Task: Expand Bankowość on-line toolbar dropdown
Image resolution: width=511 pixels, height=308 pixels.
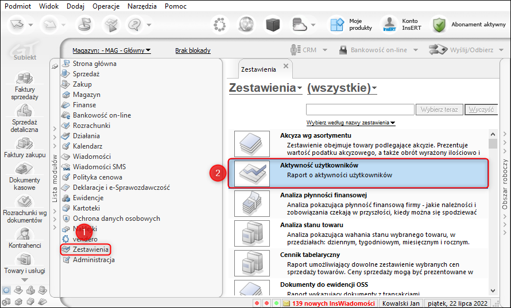Action: (416, 50)
